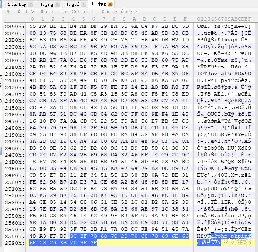Viewport: 258px width, 252px height.
Task: Click address 2460h in the offset column
Action: point(14,115)
